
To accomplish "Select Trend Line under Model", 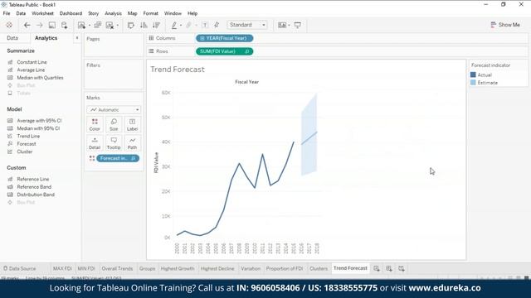I will (28, 136).
